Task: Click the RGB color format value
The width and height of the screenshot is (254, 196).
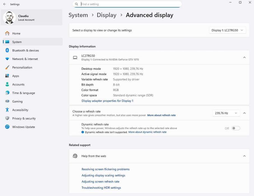Action: pos(116,90)
